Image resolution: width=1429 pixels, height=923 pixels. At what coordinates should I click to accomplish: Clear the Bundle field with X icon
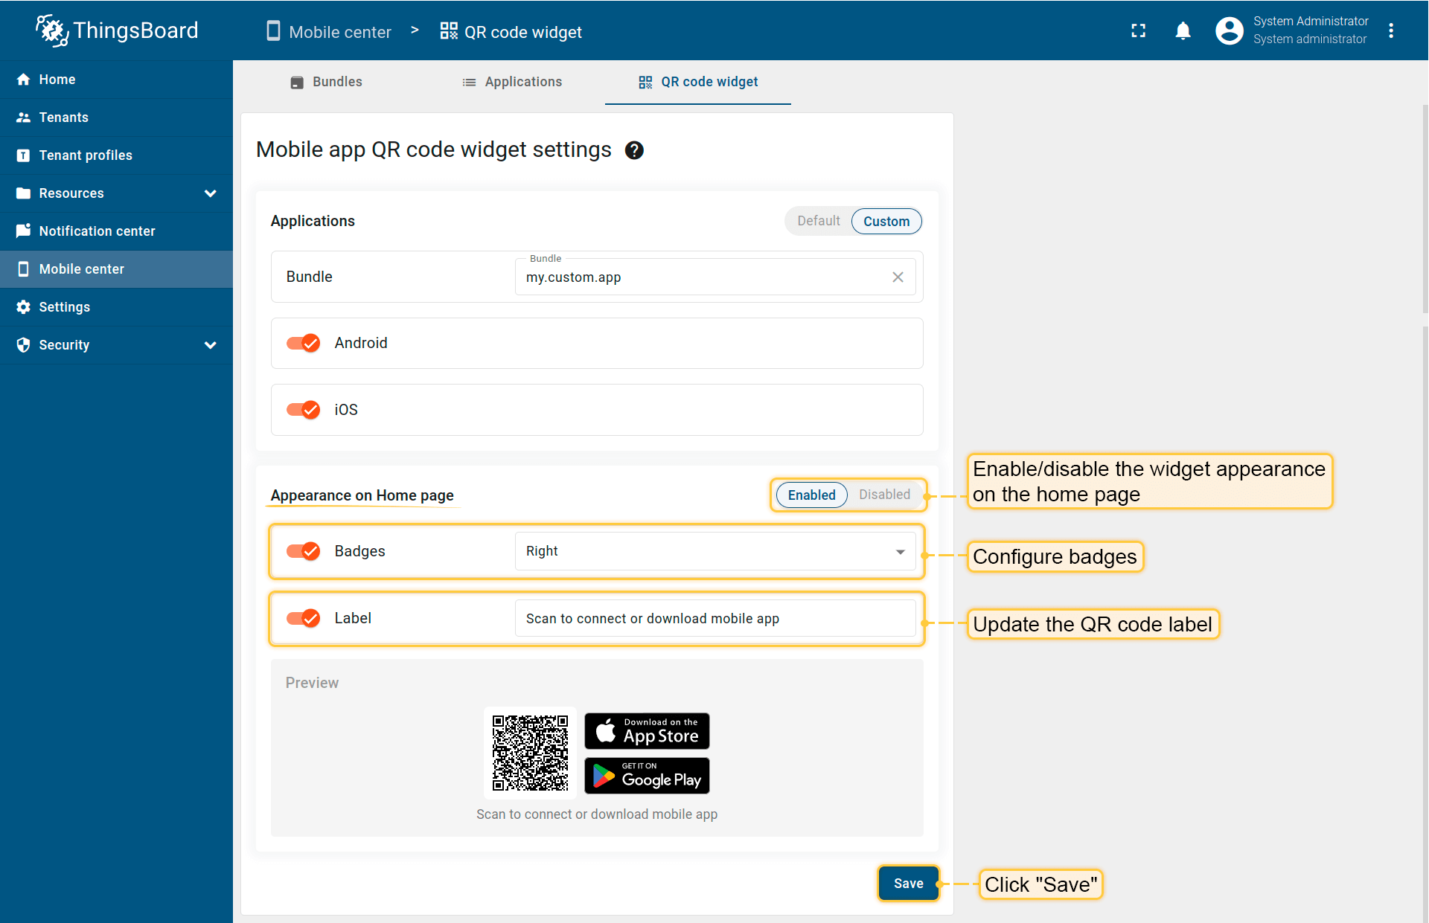tap(898, 277)
